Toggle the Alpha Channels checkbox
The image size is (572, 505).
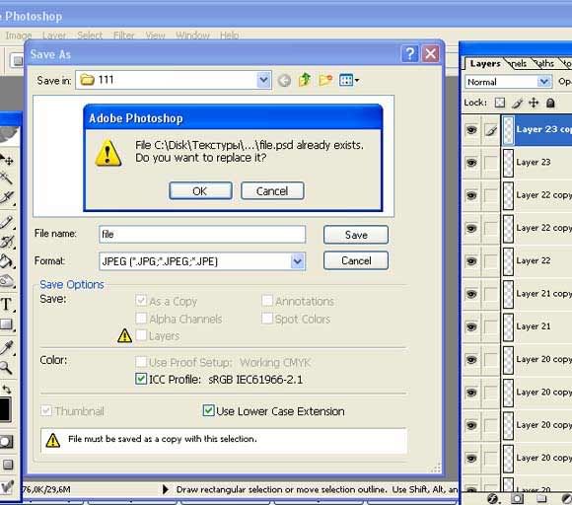tap(141, 318)
